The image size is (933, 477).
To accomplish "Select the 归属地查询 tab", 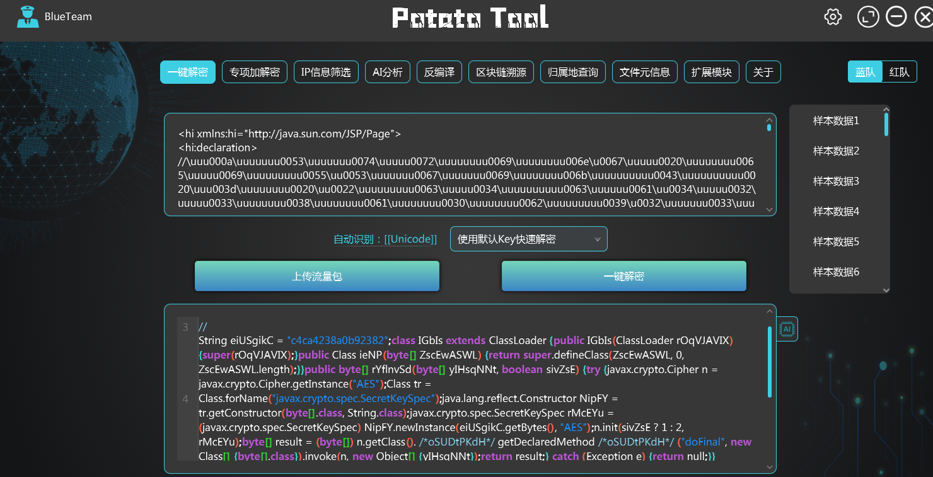I will tap(573, 72).
